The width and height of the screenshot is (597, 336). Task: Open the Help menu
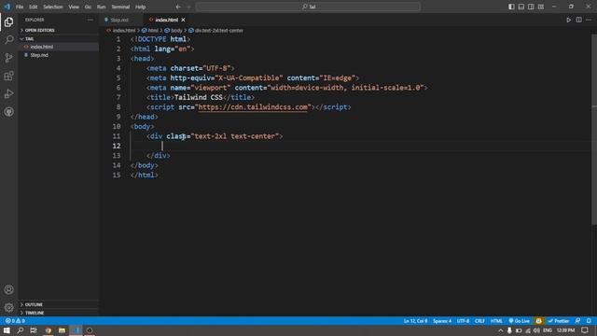tap(141, 7)
